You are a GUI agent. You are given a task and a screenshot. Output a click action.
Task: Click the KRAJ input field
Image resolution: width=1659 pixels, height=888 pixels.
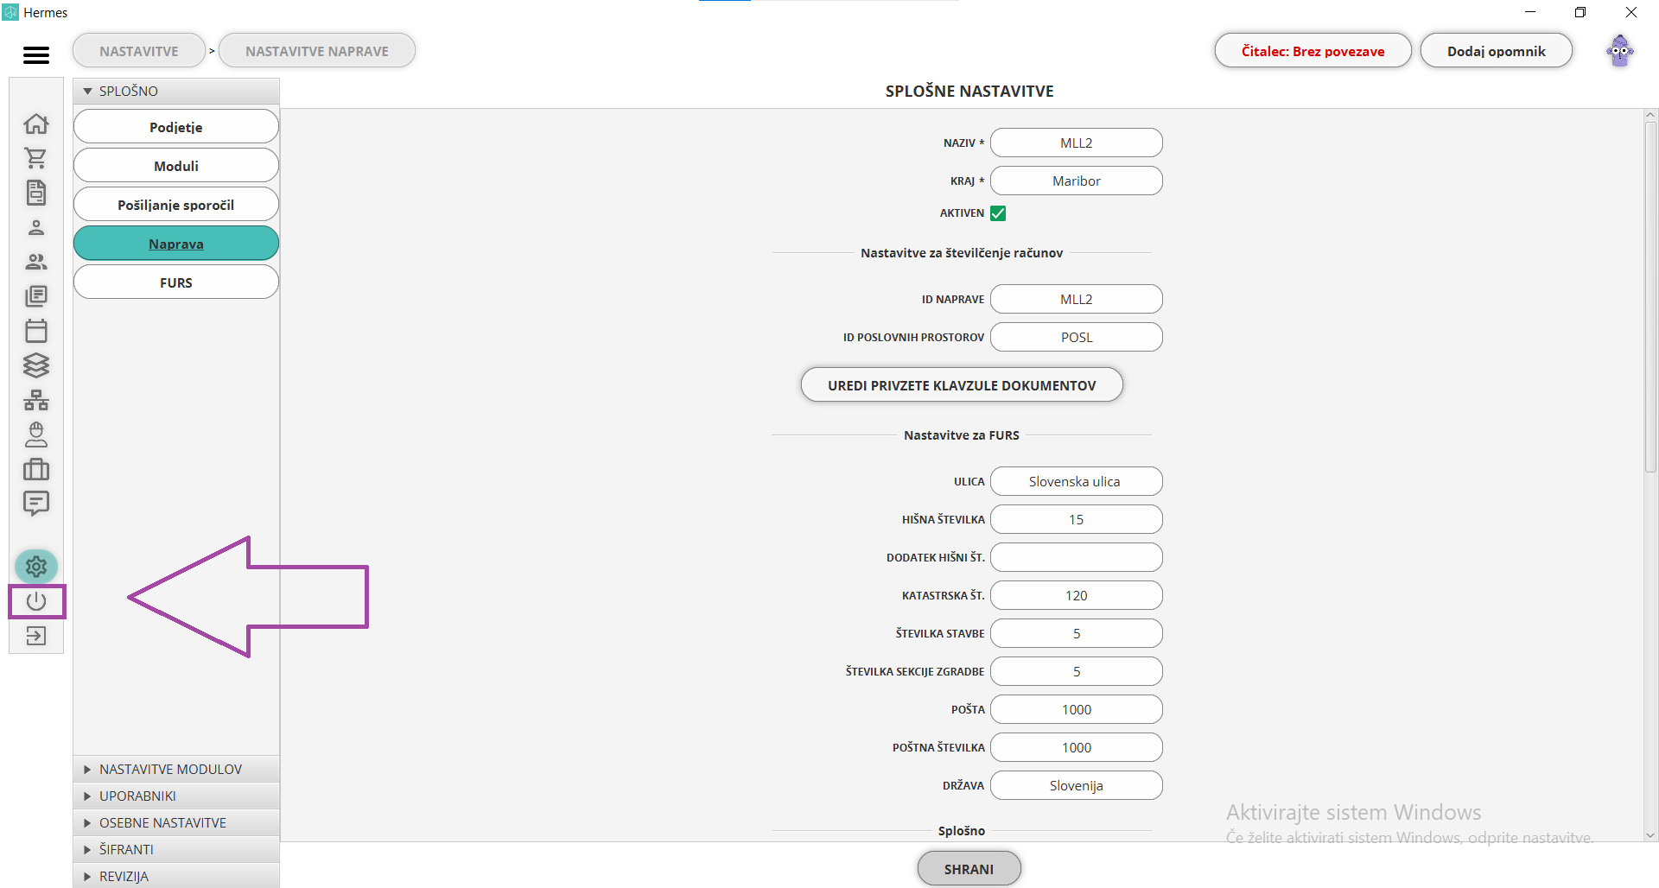(1077, 181)
